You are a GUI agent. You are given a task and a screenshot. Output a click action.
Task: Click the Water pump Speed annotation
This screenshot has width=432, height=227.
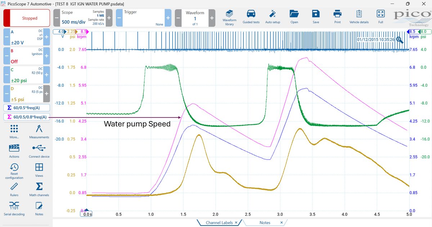[x=137, y=124]
